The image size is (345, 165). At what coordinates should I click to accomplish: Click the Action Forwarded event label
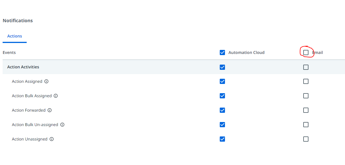pyautogui.click(x=29, y=110)
